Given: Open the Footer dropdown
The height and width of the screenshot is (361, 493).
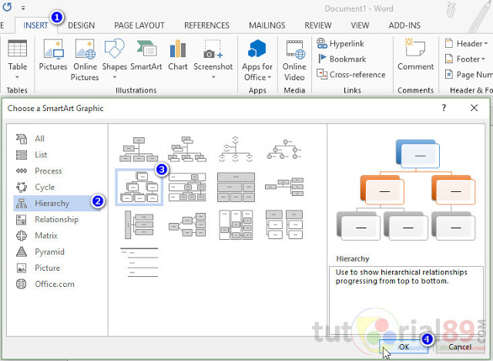Looking at the screenshot, I should tap(464, 59).
